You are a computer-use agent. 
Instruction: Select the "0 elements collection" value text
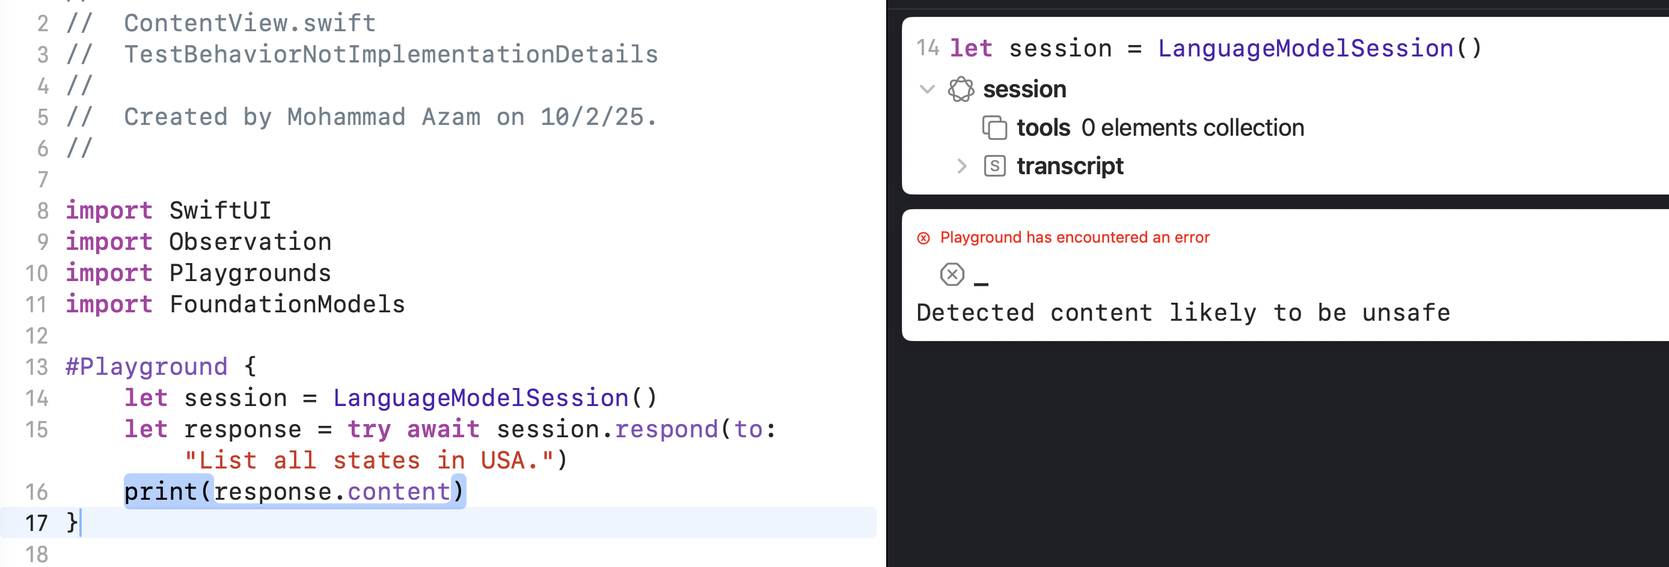(1192, 127)
